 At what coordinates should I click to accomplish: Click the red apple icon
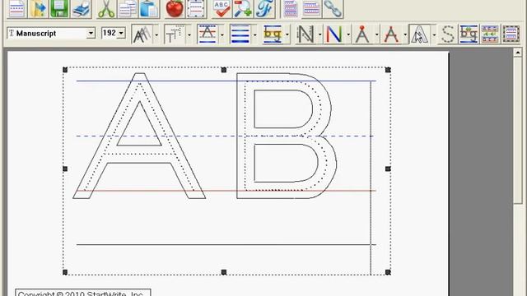175,8
